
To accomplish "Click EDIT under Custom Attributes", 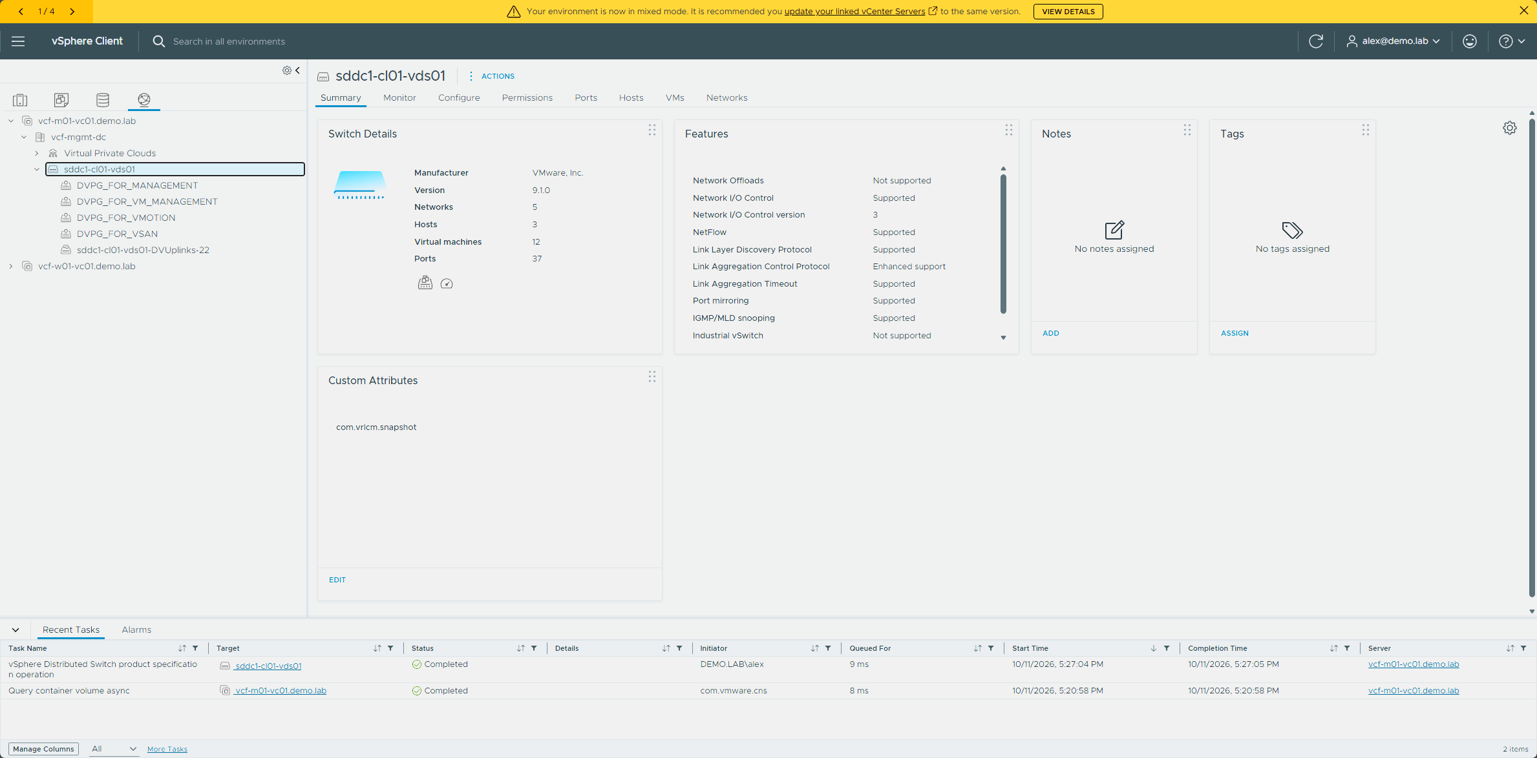I will click(x=337, y=580).
